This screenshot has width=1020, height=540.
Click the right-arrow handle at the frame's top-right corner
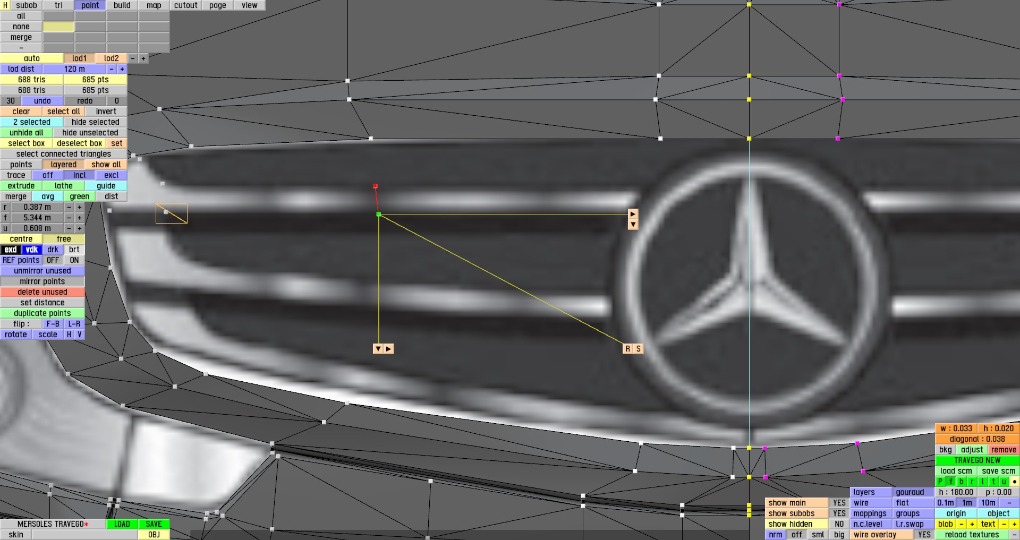tap(633, 214)
